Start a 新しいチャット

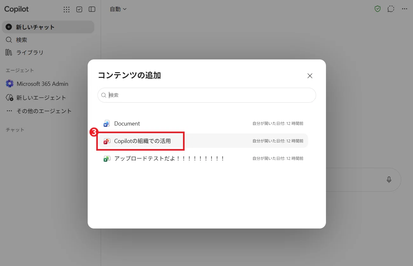(48, 27)
